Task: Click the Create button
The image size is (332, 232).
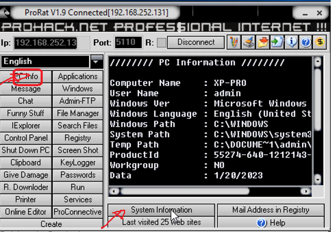Action: tap(52, 224)
